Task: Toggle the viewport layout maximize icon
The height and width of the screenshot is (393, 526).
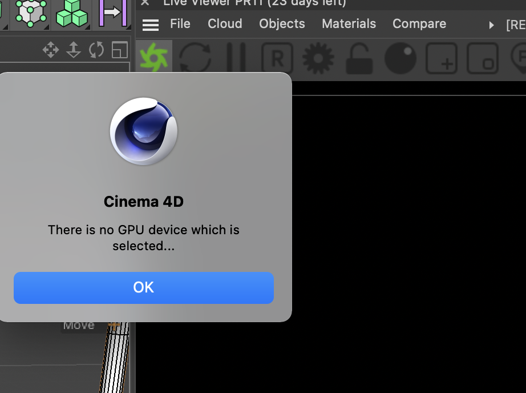Action: click(x=119, y=50)
